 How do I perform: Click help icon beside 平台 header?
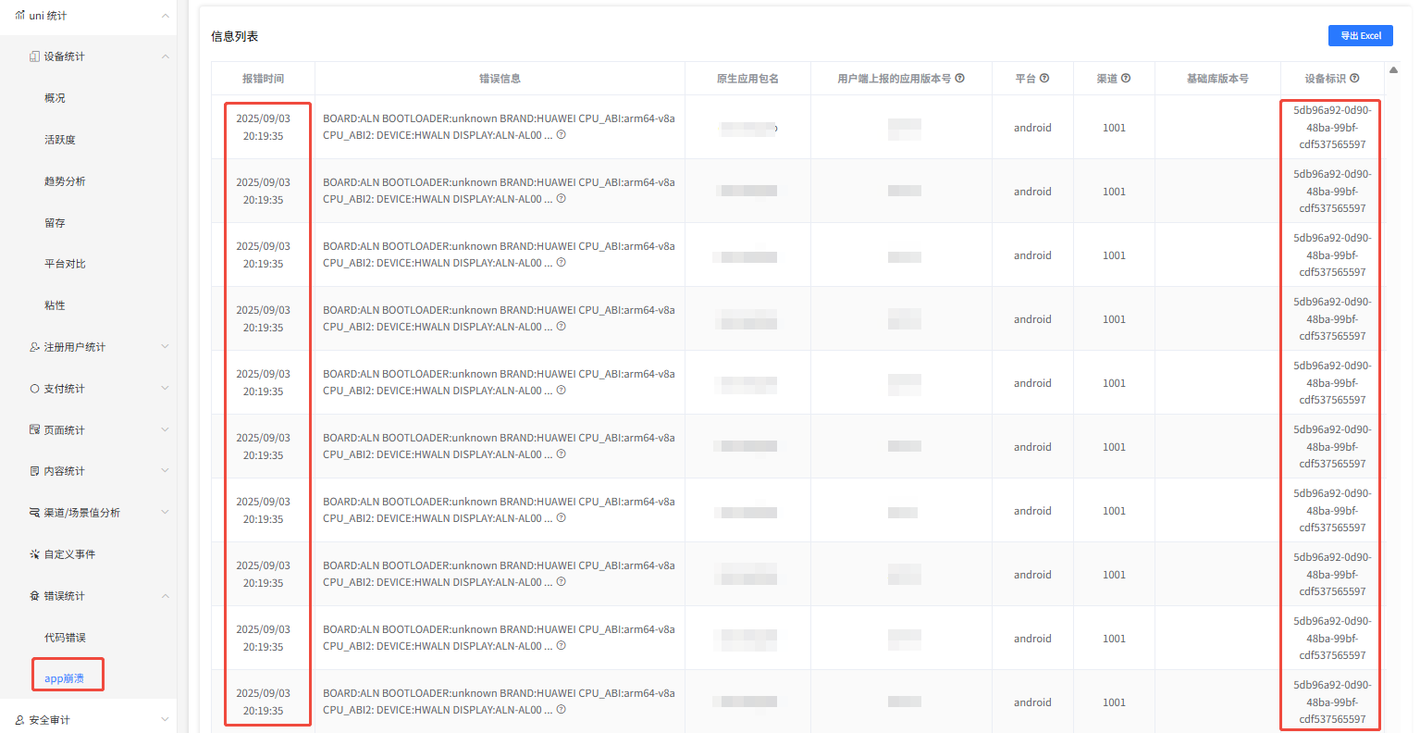(1044, 78)
